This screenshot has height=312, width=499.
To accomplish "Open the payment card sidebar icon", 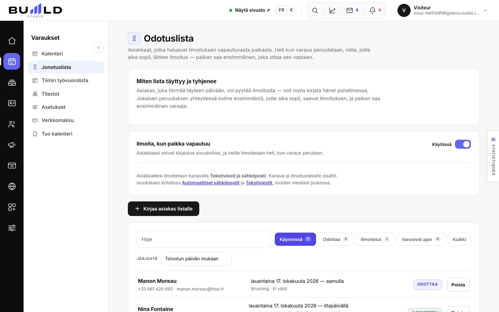I will tap(12, 166).
